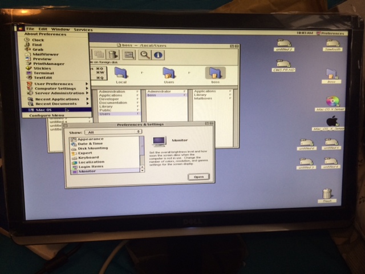Select Users in the first browser column
This screenshot has width=365, height=274.
(119, 114)
